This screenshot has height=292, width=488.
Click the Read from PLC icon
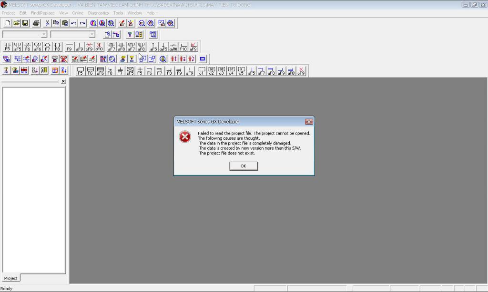point(131,23)
